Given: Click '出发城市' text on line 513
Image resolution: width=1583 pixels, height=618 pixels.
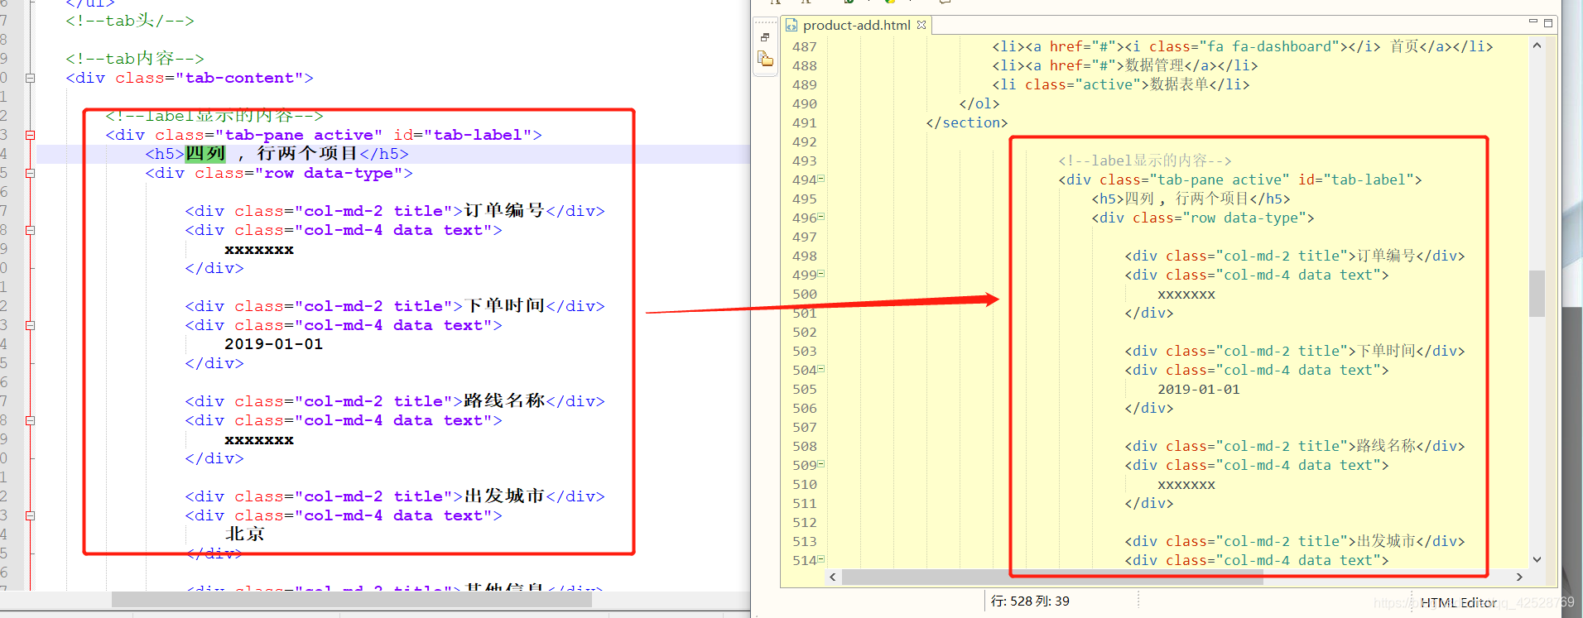Looking at the screenshot, I should [x=1386, y=541].
